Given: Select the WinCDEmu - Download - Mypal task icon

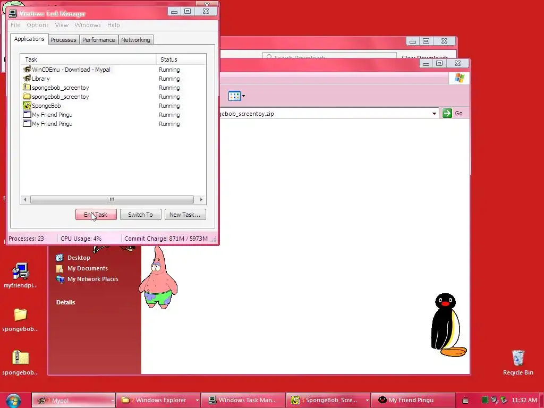Looking at the screenshot, I should point(27,70).
